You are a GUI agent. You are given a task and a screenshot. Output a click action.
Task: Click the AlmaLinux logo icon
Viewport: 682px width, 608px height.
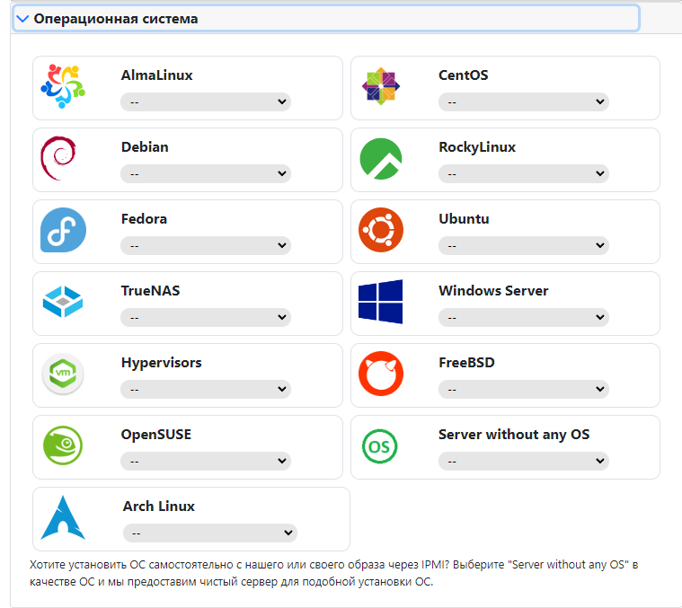(63, 86)
